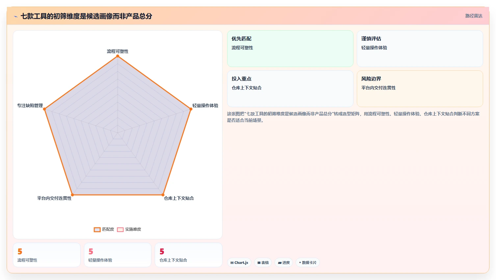Open the 谨慎评估 card
The image size is (496, 280).
tap(420, 49)
